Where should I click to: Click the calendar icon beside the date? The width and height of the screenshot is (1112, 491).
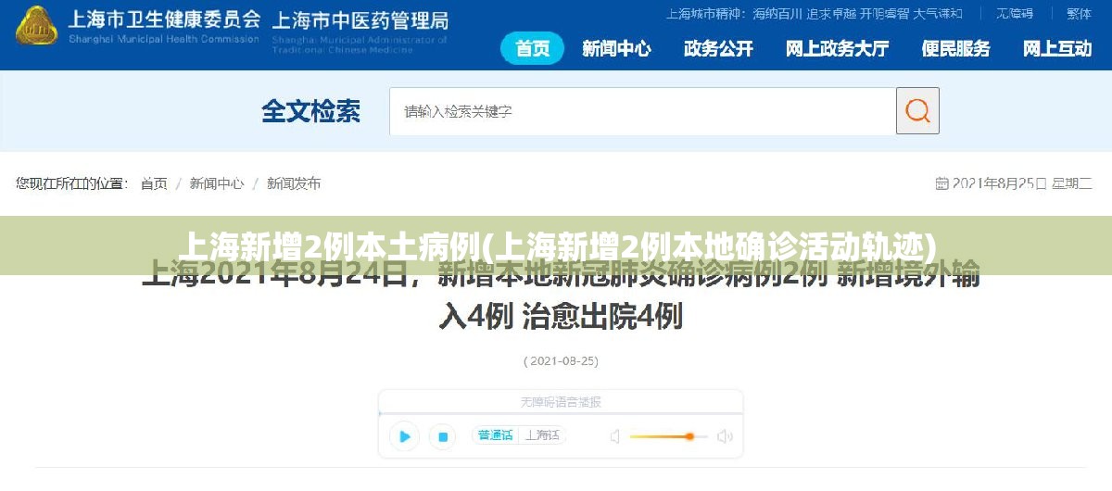pos(941,183)
